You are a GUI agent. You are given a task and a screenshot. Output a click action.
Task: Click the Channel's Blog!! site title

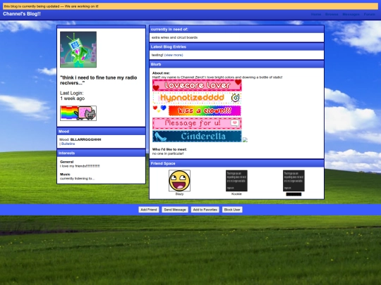coord(22,14)
